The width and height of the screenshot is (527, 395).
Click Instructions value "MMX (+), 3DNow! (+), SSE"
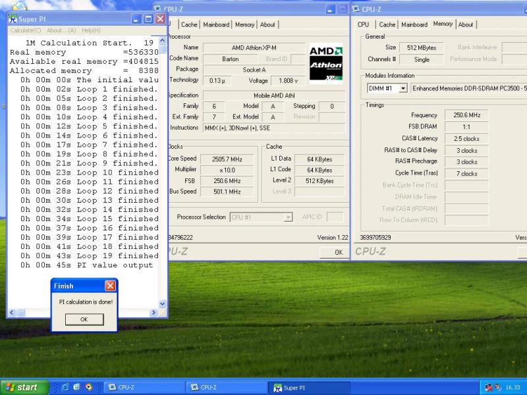pyautogui.click(x=274, y=128)
